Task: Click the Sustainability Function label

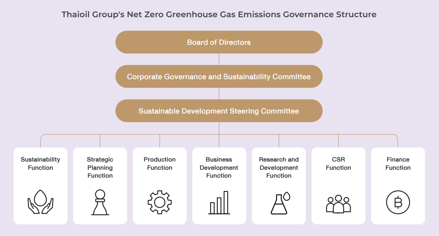Action: pyautogui.click(x=41, y=164)
